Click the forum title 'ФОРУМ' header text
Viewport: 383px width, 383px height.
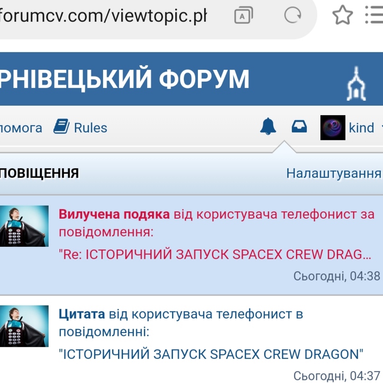point(204,79)
